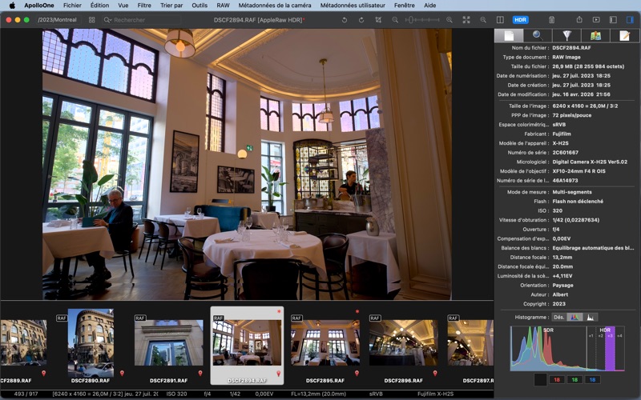The width and height of the screenshot is (641, 400).
Task: Select the DSCF2889.RAF thumbnail
Action: [x=23, y=342]
